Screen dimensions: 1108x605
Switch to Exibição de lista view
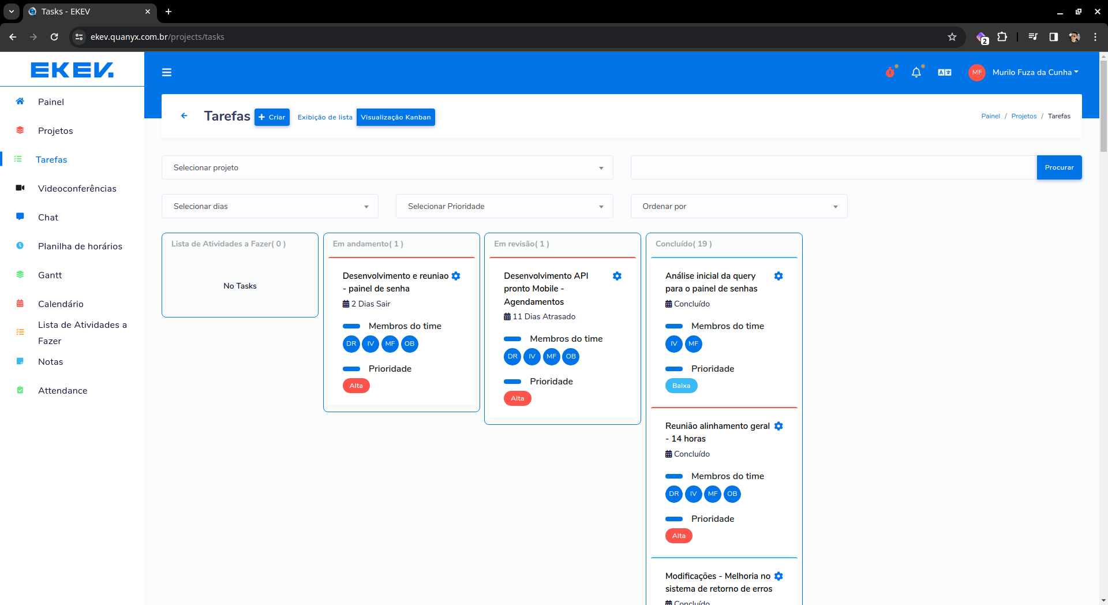tap(325, 117)
